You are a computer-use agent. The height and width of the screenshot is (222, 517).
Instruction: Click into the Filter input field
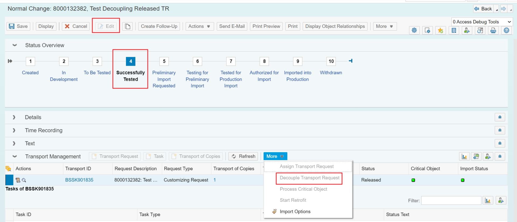click(451, 201)
